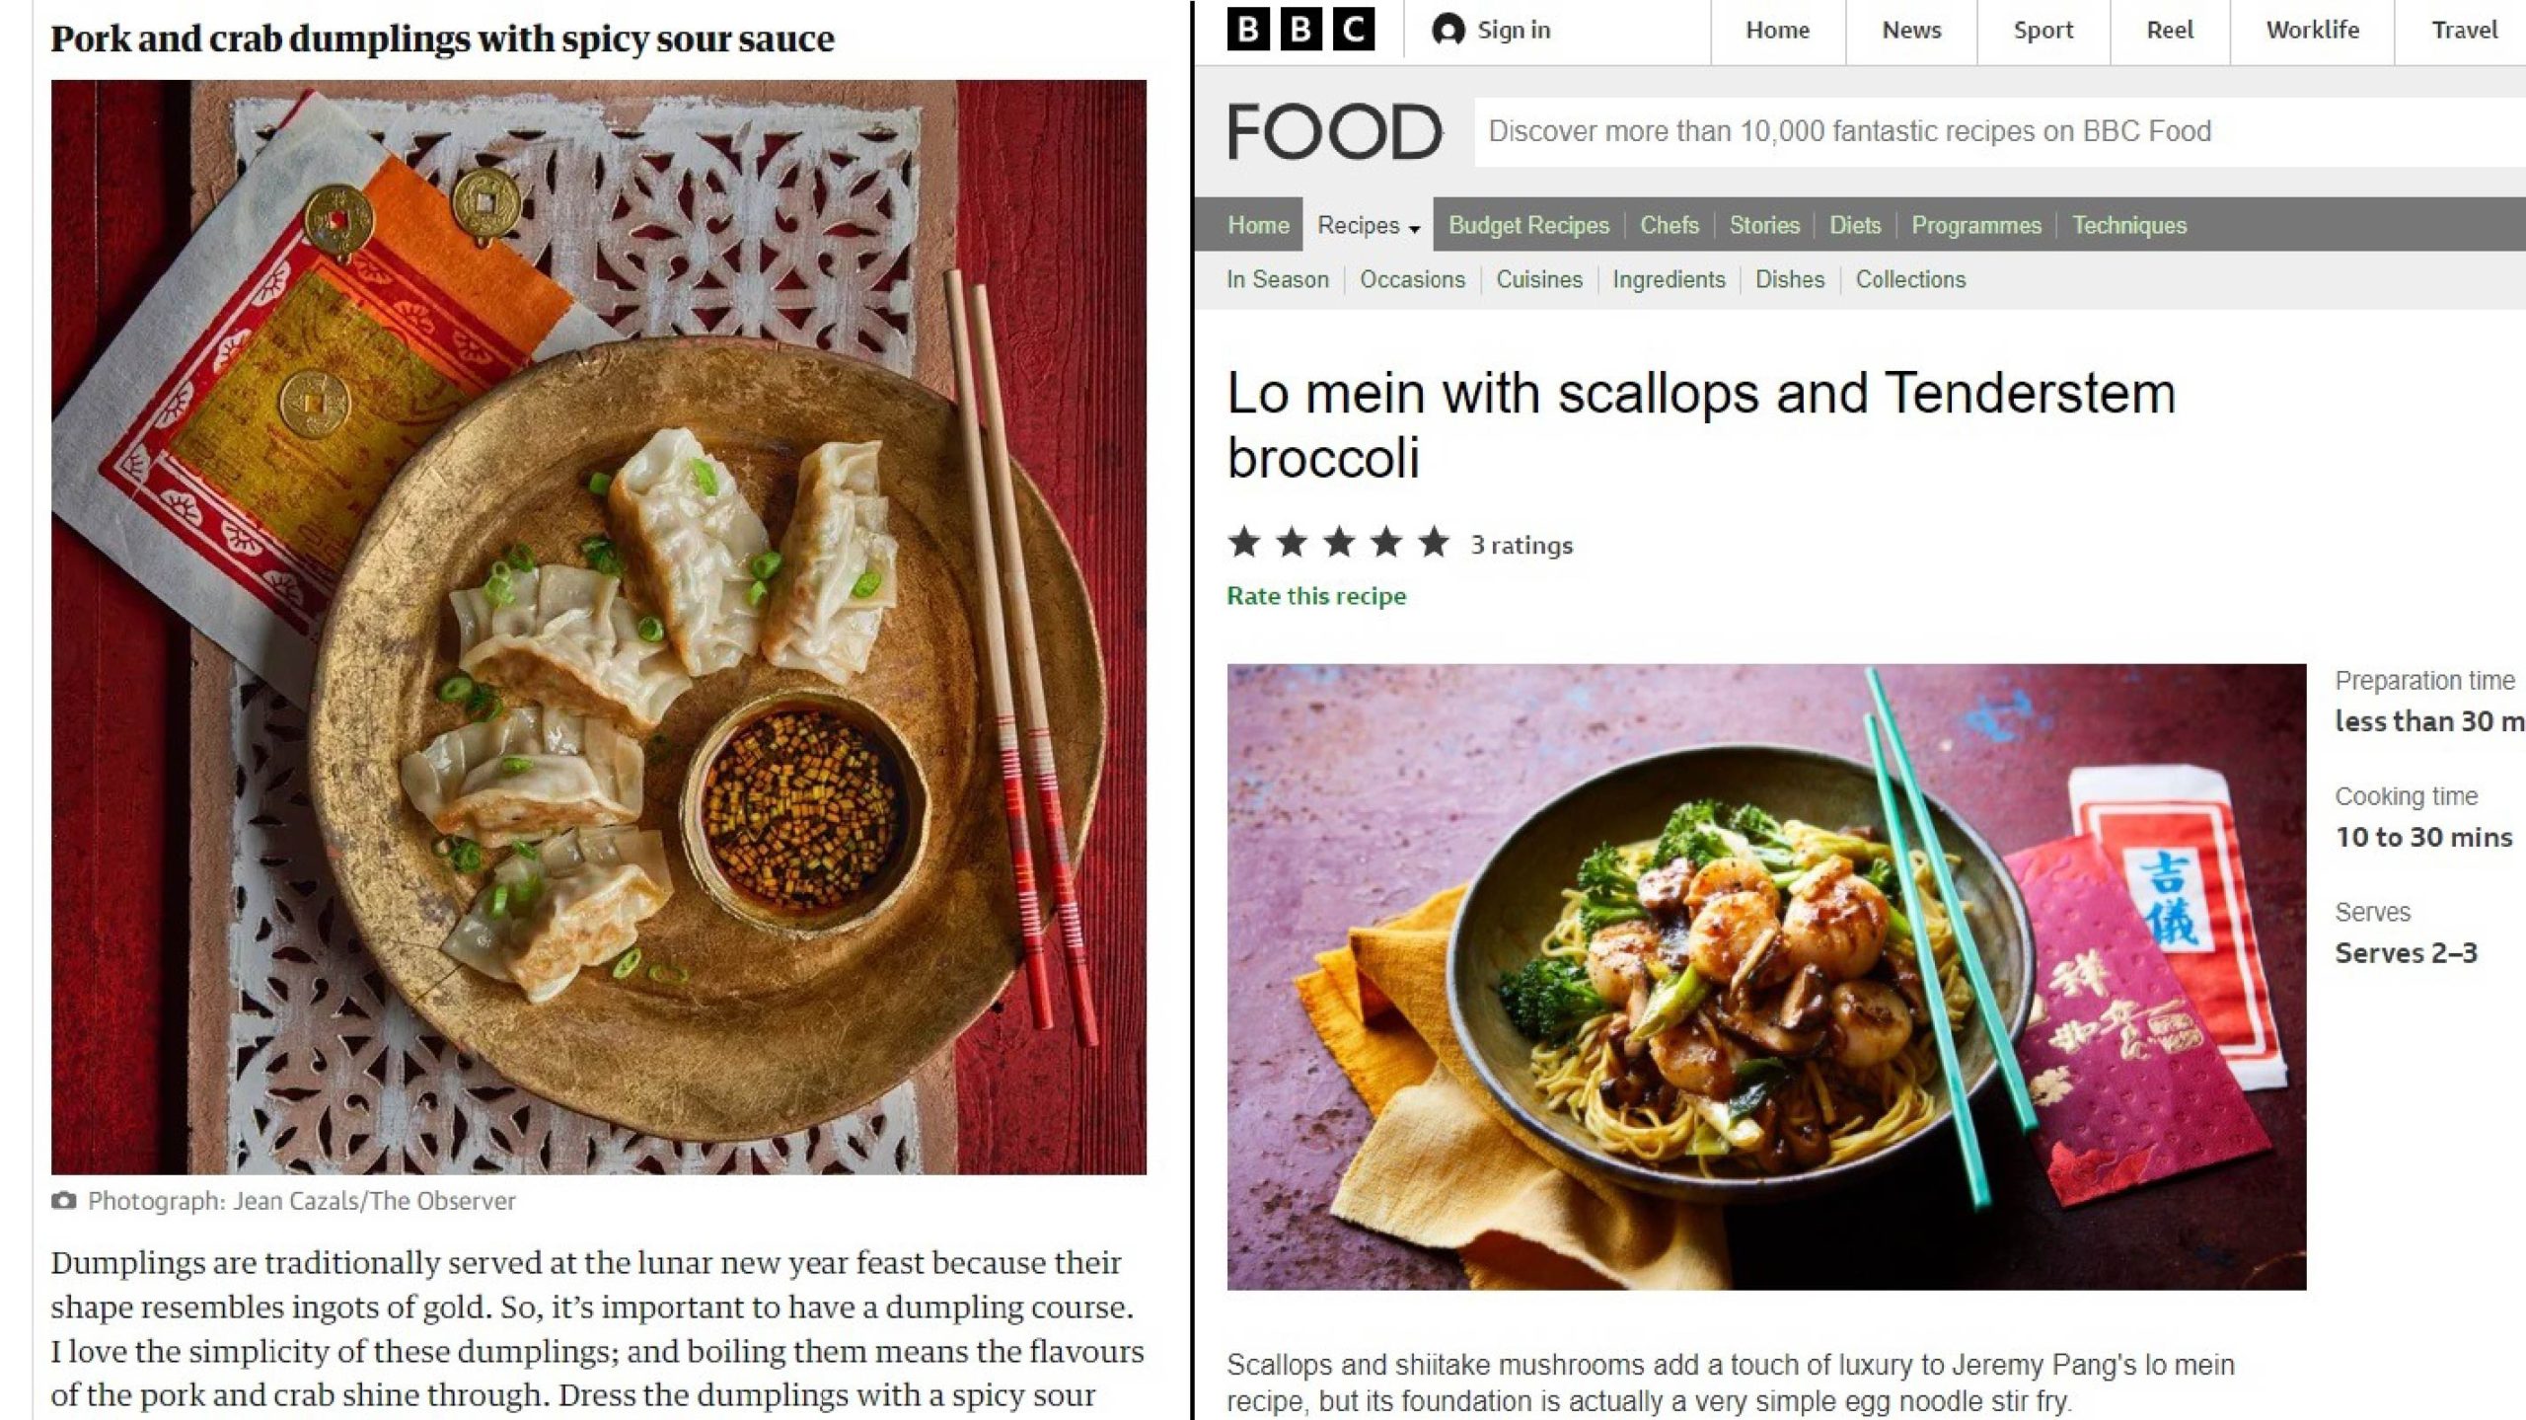Open Budget Recipes in food menu
This screenshot has width=2526, height=1420.
pyautogui.click(x=1528, y=225)
